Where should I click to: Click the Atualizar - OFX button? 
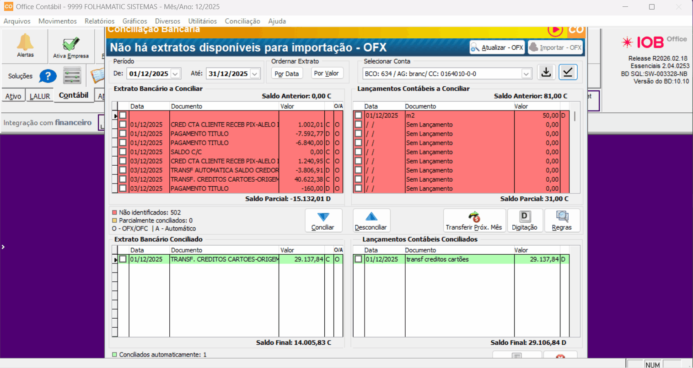(x=497, y=47)
